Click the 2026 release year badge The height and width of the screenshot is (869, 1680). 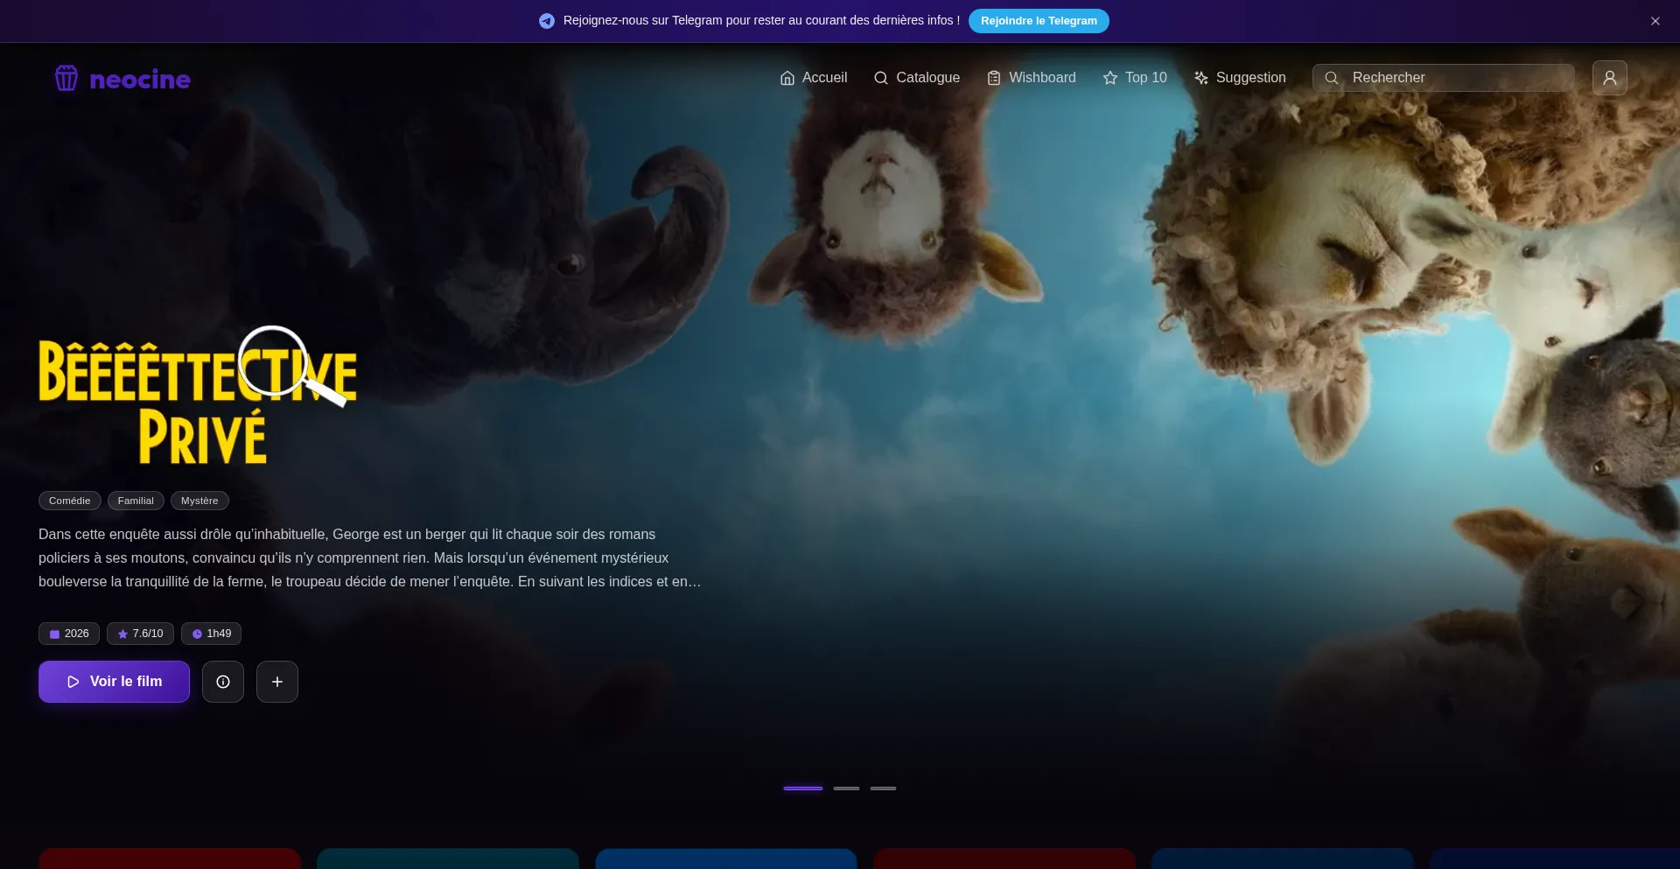(x=69, y=634)
